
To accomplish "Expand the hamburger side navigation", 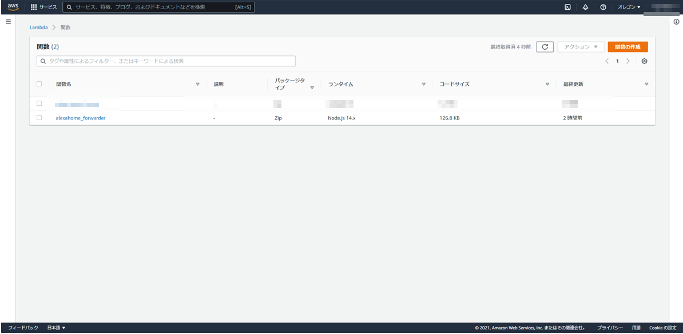I will click(8, 21).
